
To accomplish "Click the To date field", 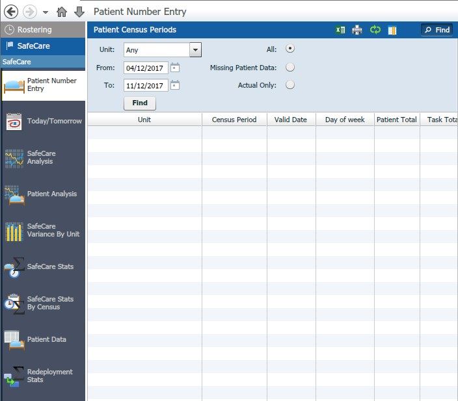I will [146, 86].
